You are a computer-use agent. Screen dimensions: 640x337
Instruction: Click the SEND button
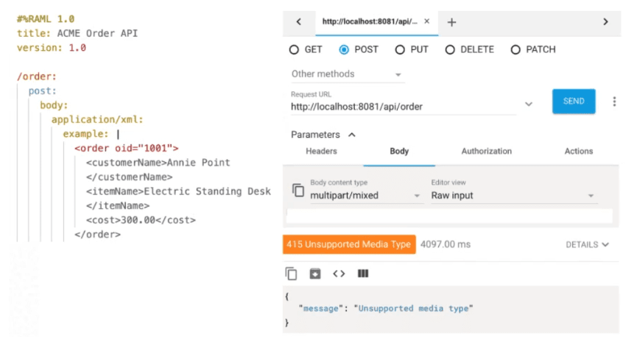(574, 102)
